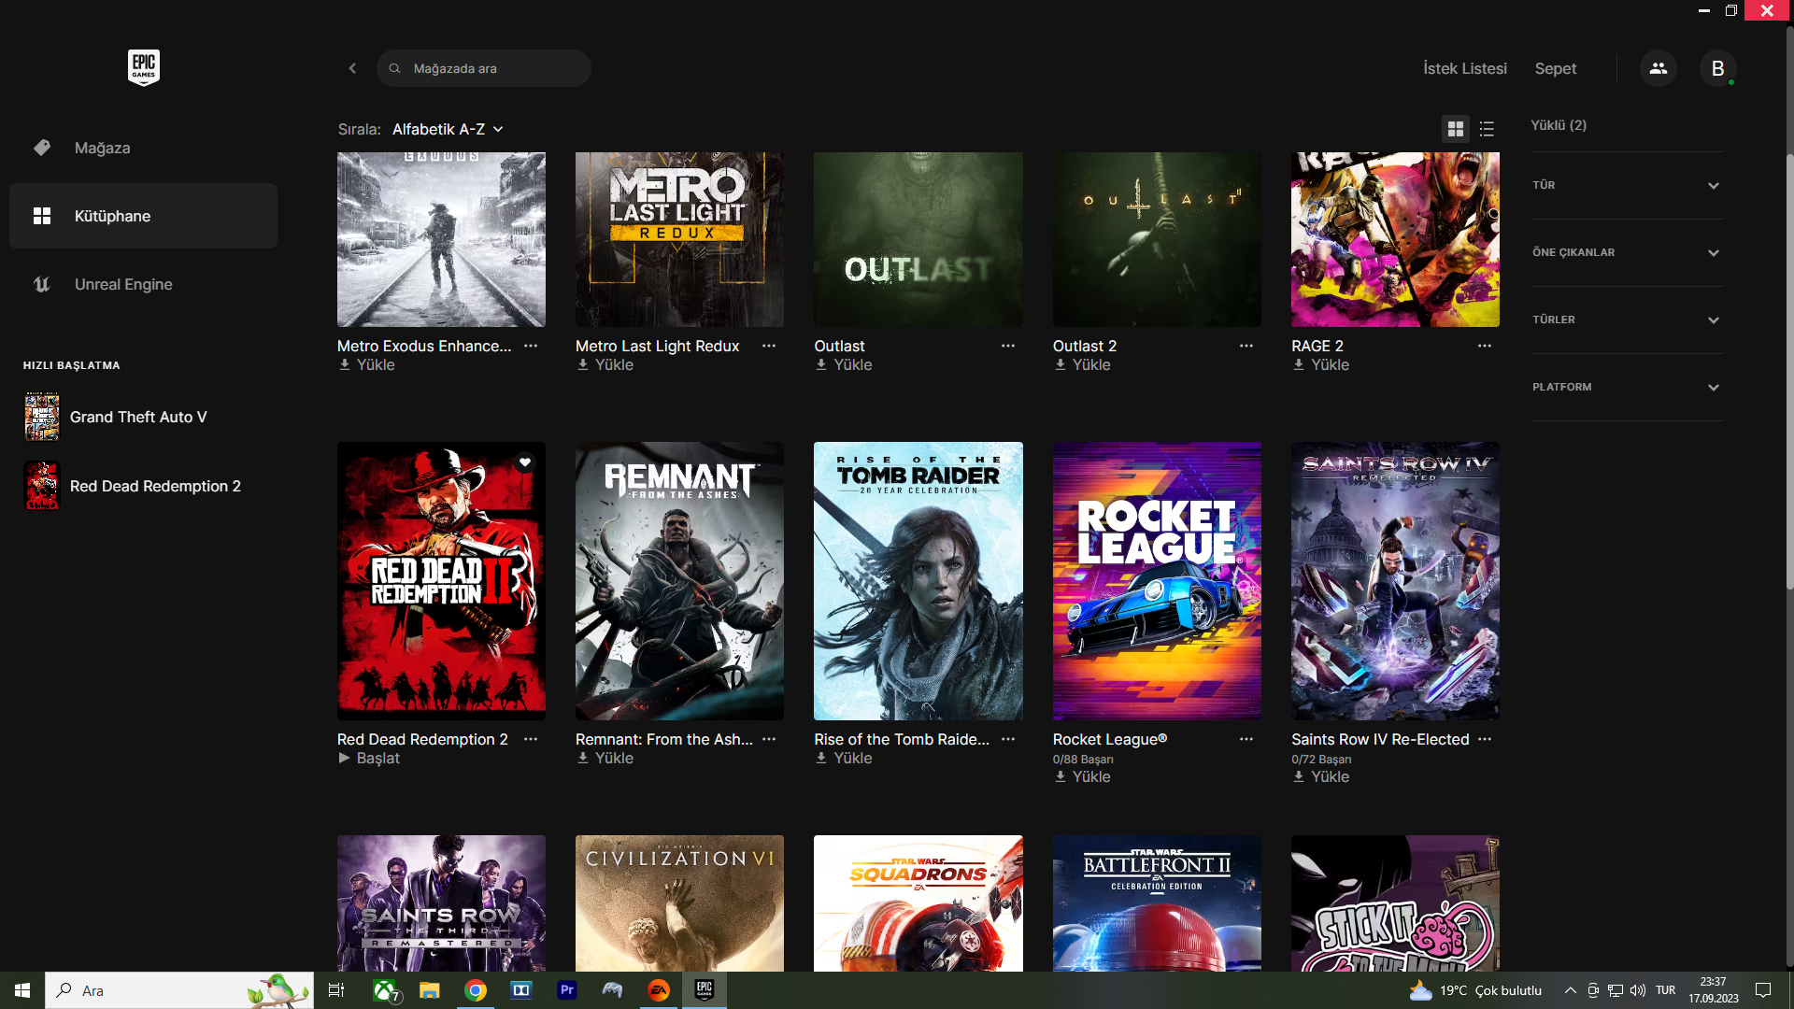Open the Alfabetik A-Z sort dropdown

[448, 129]
